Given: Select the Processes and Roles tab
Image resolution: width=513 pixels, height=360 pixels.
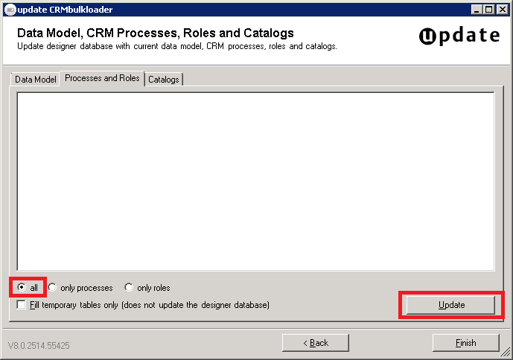Looking at the screenshot, I should click(102, 78).
